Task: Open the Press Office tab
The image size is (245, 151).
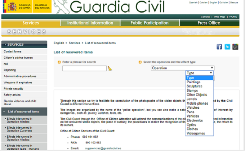Action: [209, 23]
